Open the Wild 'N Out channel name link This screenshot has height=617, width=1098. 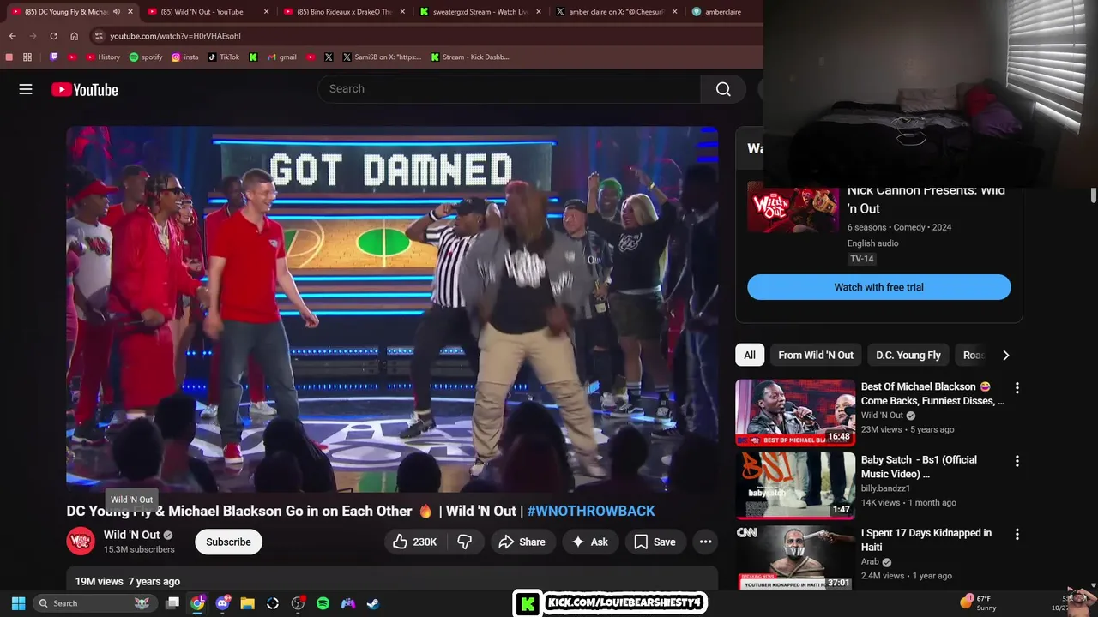131,535
